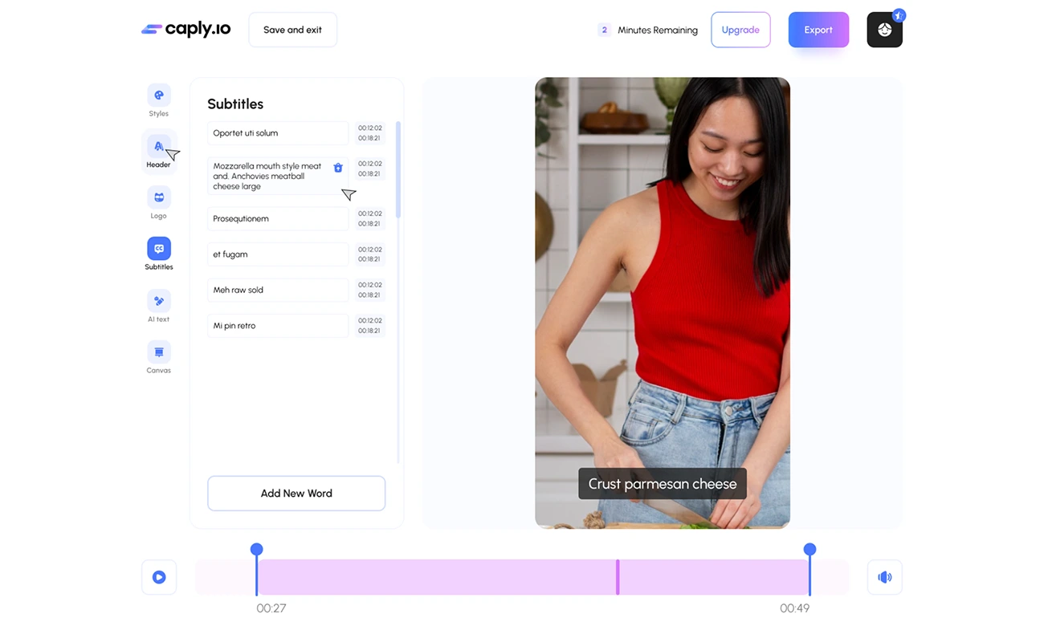Click the caply.io logo
Viewport: 1044px width, 642px height.
pos(186,30)
